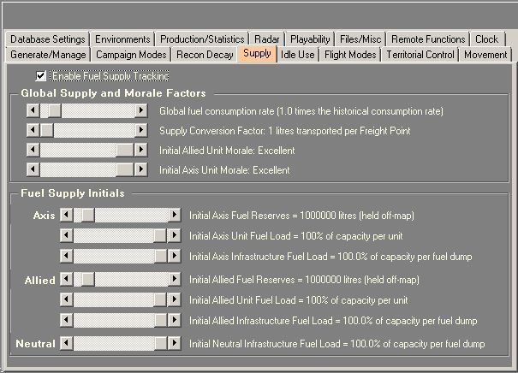The height and width of the screenshot is (373, 518).
Task: Click the Initial Axis Infrastructure Fuel Load slider thumb
Action: (160, 256)
